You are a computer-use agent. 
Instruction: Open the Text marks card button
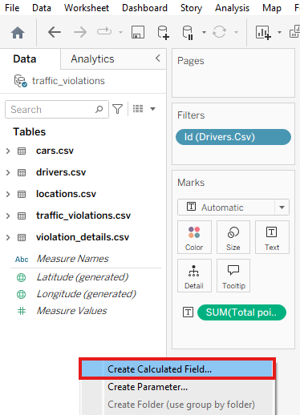(272, 237)
